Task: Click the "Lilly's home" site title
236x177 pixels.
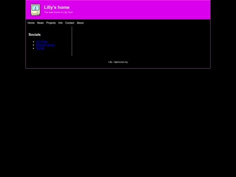Action: pos(57,7)
